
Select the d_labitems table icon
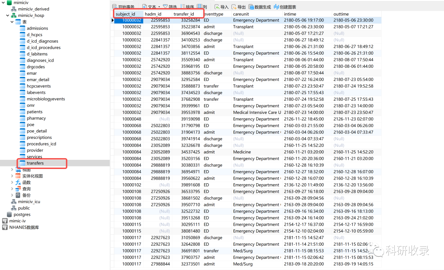pyautogui.click(x=22, y=54)
